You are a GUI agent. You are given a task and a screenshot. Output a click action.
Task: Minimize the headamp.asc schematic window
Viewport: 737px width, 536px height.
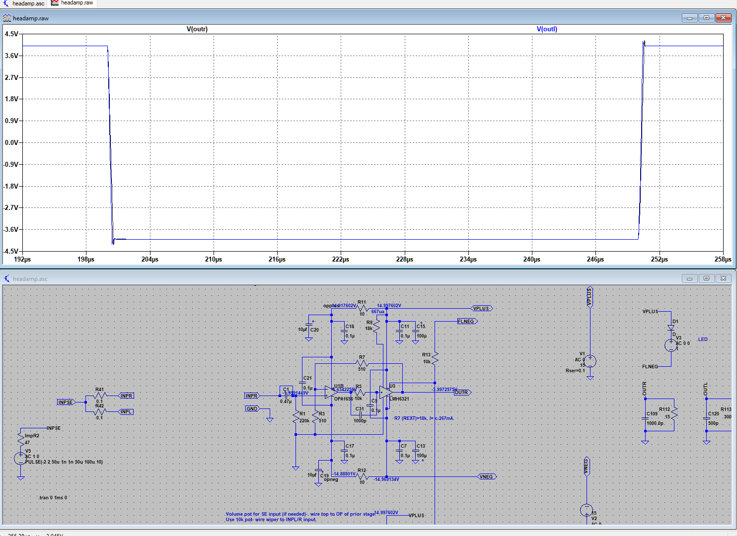[689, 278]
